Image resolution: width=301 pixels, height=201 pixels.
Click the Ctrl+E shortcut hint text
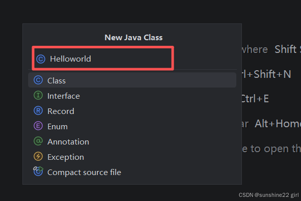(255, 99)
